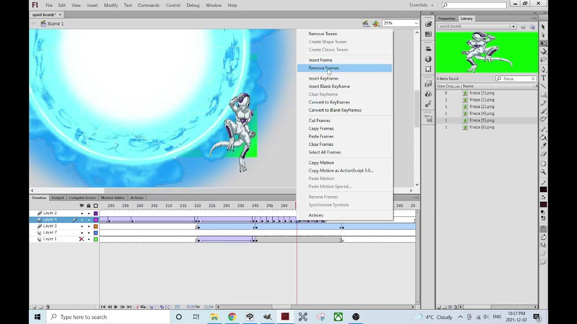
Task: Choose Insert Keyframe from context menu
Action: pos(323,78)
